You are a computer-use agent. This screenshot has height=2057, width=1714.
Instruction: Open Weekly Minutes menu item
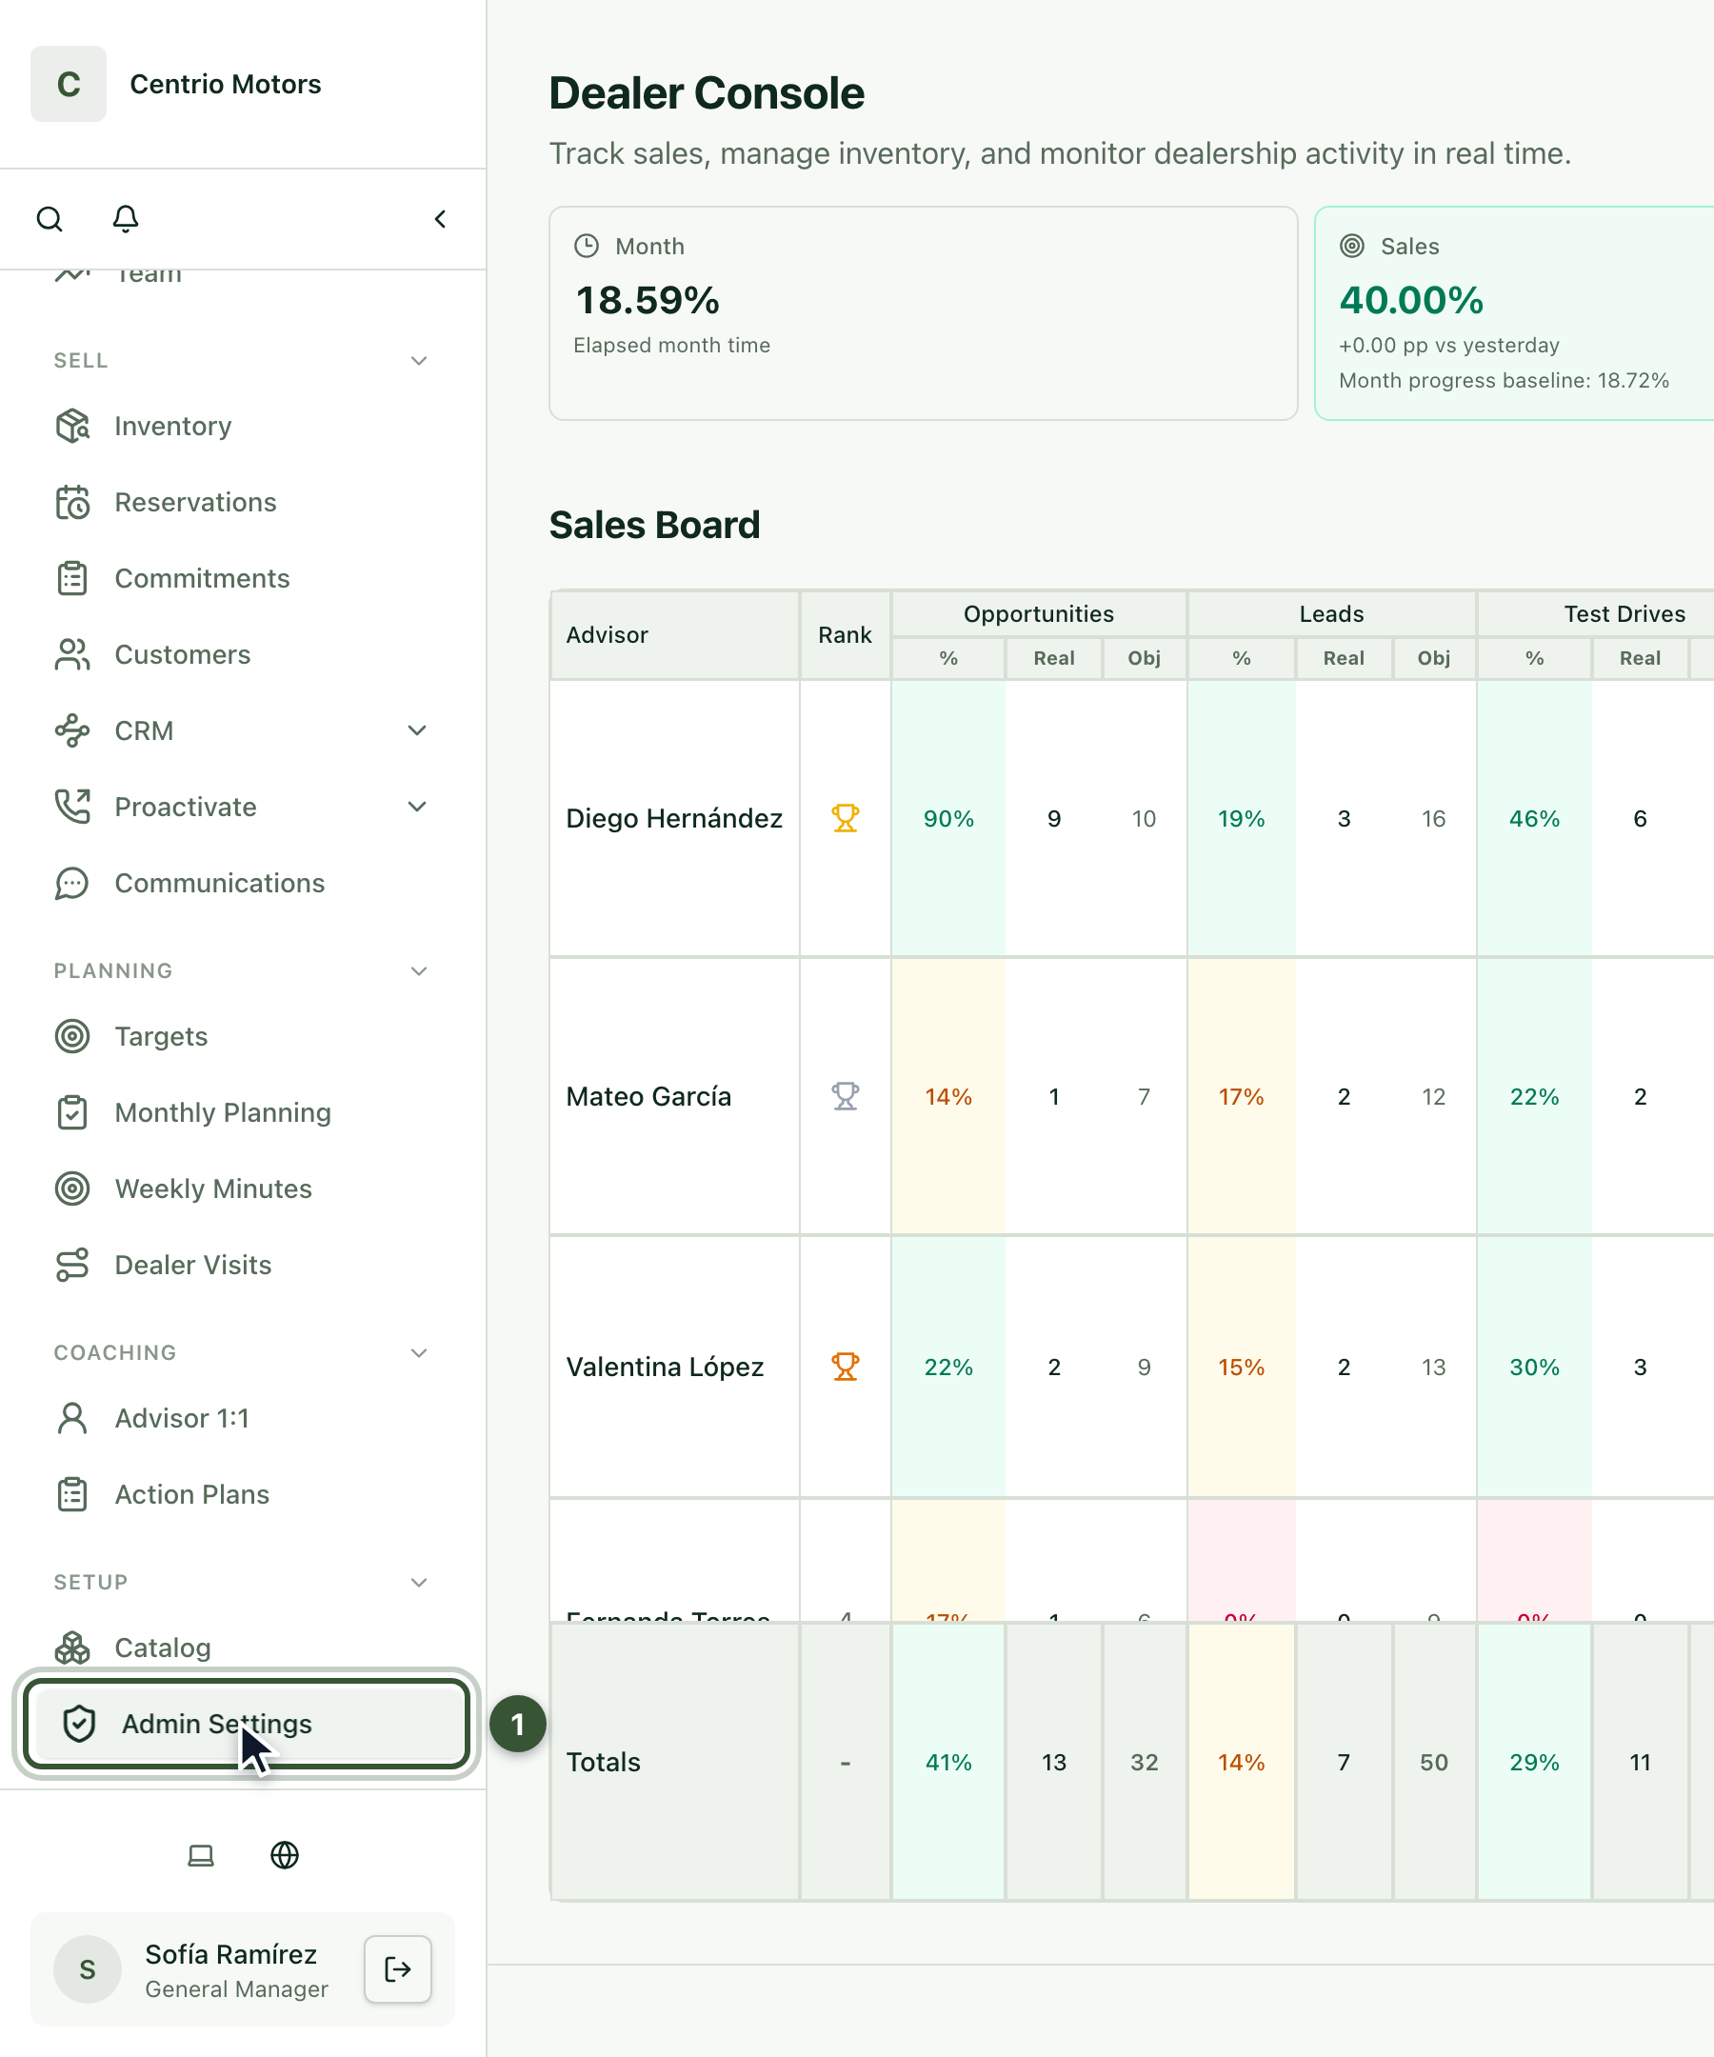(243, 1189)
